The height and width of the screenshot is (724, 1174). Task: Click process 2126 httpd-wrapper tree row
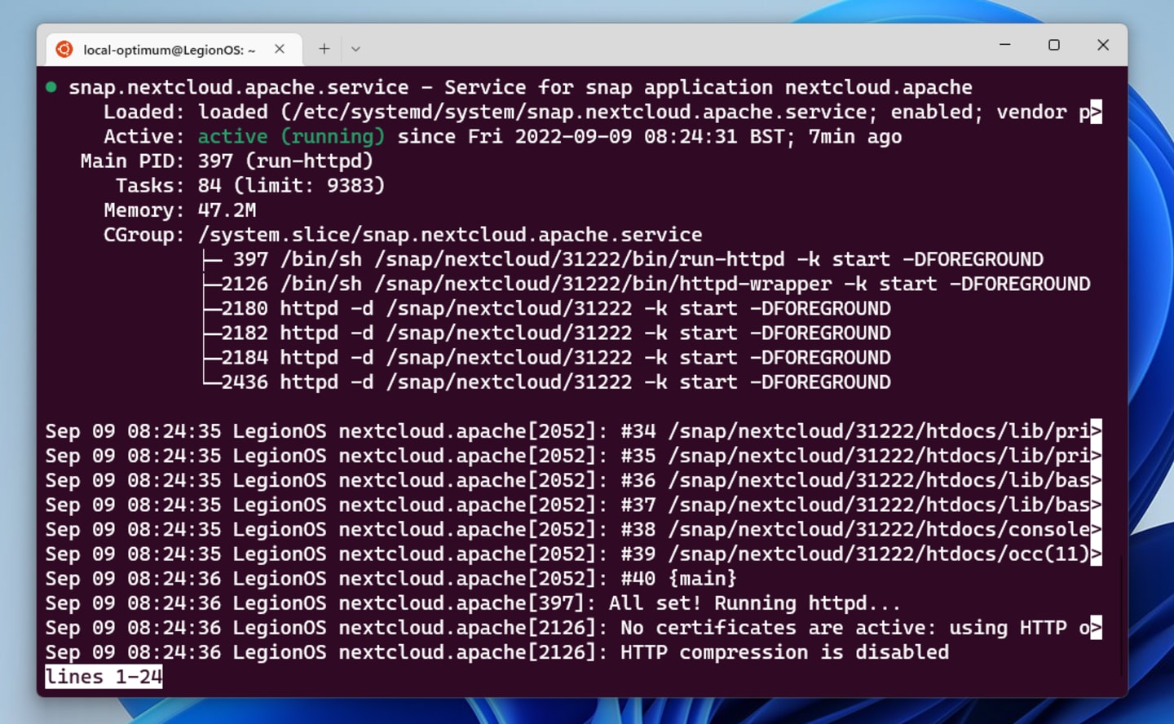tap(647, 284)
